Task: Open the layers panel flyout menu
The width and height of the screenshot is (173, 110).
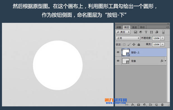Action: tap(167, 27)
